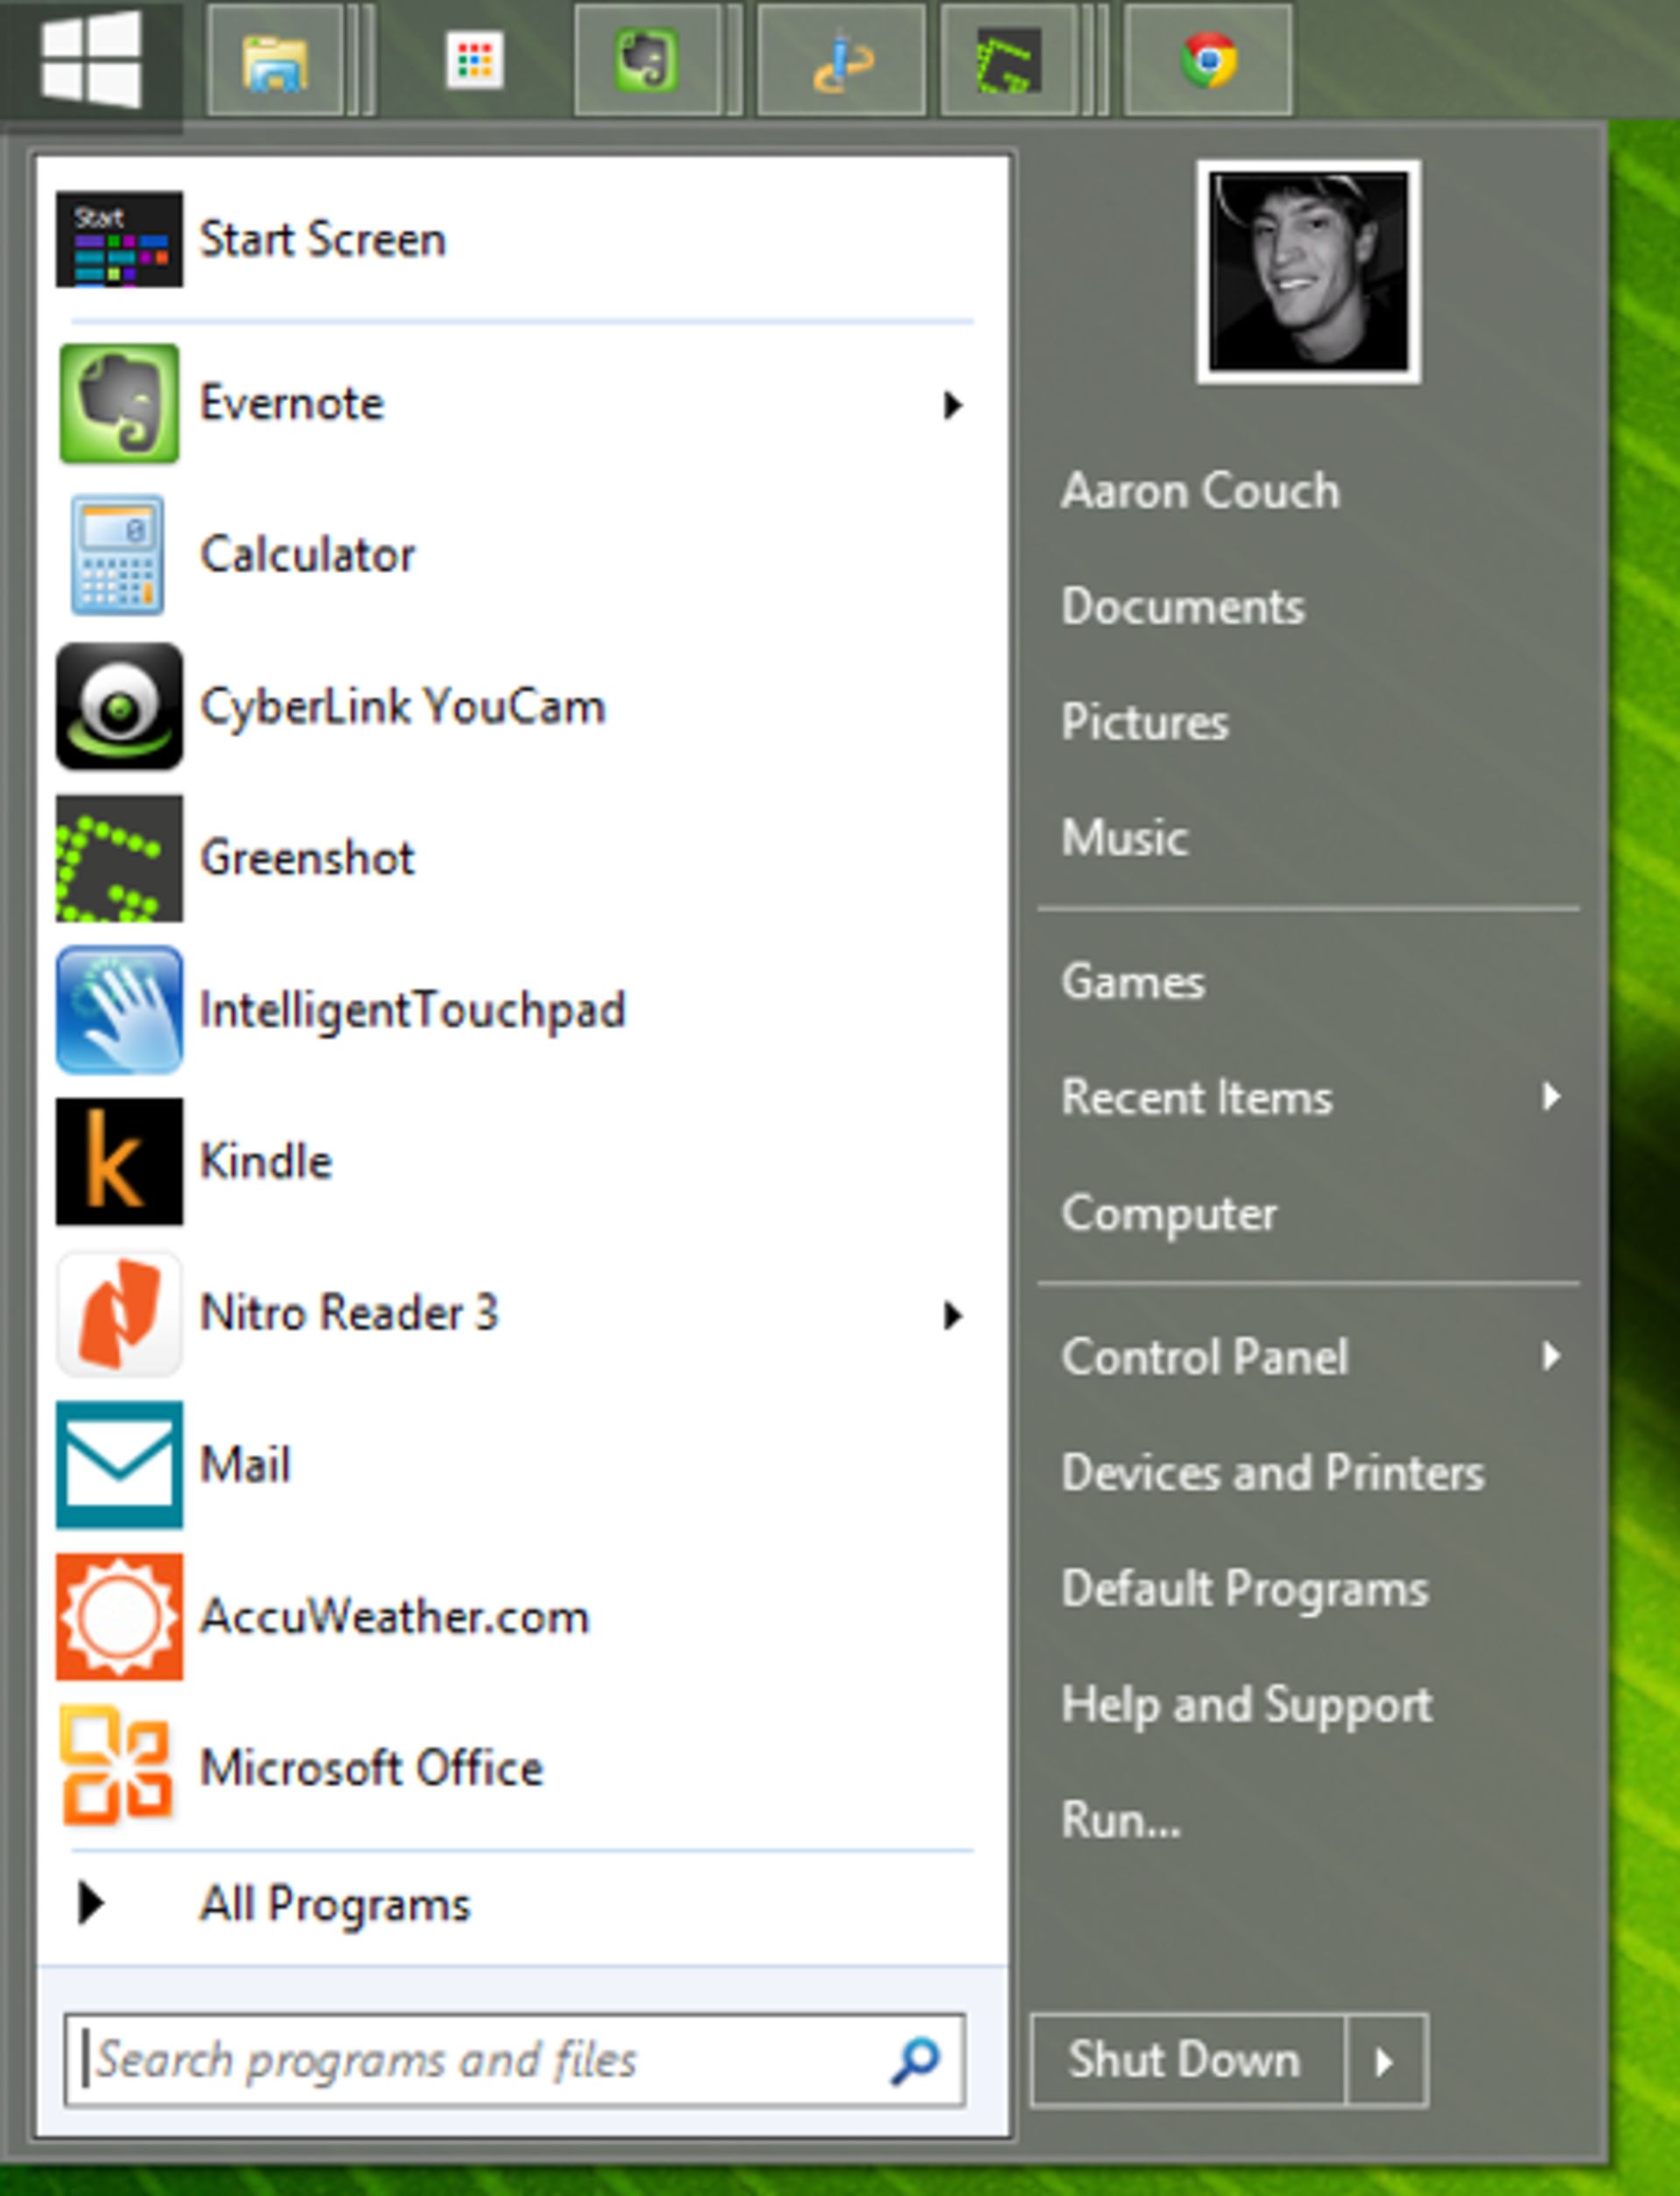Image resolution: width=1680 pixels, height=2196 pixels.
Task: Launch IntelligentTouchpad from its label
Action: pos(413,1011)
